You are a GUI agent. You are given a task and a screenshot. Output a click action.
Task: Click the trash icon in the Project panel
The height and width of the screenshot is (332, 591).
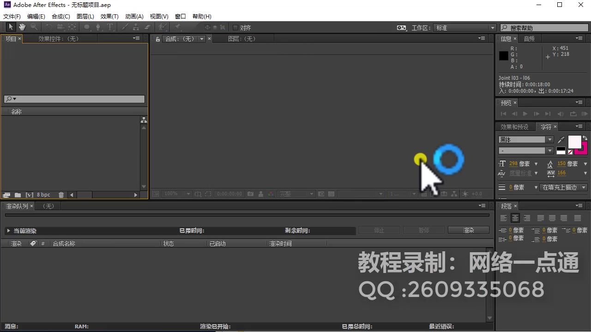pyautogui.click(x=61, y=195)
